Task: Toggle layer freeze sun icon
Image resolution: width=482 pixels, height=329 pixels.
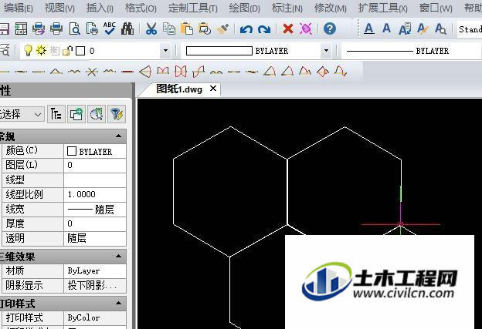Action: (x=41, y=50)
